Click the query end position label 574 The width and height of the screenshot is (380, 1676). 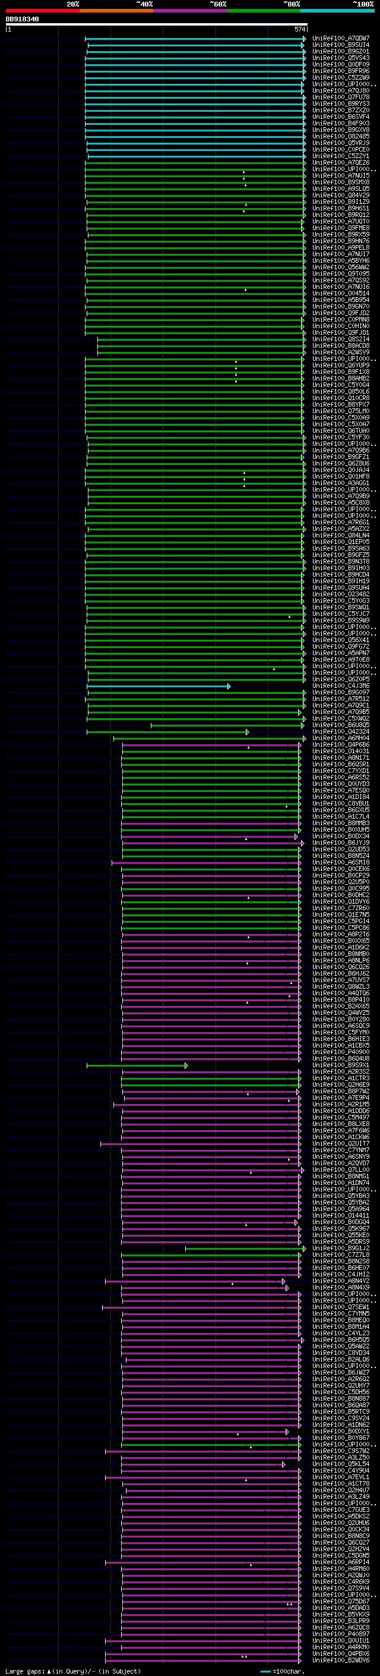(x=299, y=29)
